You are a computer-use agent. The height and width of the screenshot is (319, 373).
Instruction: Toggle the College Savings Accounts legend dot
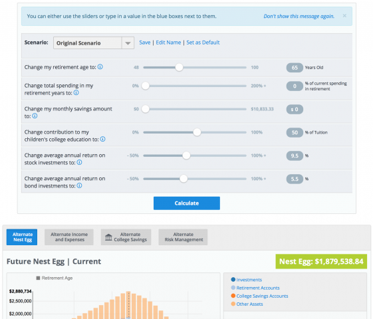(233, 296)
